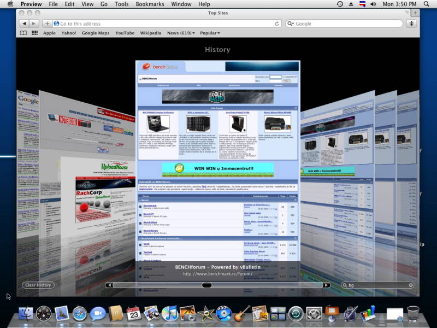Open the volume control in menu bar
This screenshot has width=437, height=328.
coord(373,4)
